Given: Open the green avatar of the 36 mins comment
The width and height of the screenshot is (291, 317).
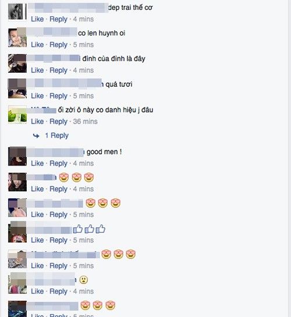Looking at the screenshot, I should [x=17, y=114].
